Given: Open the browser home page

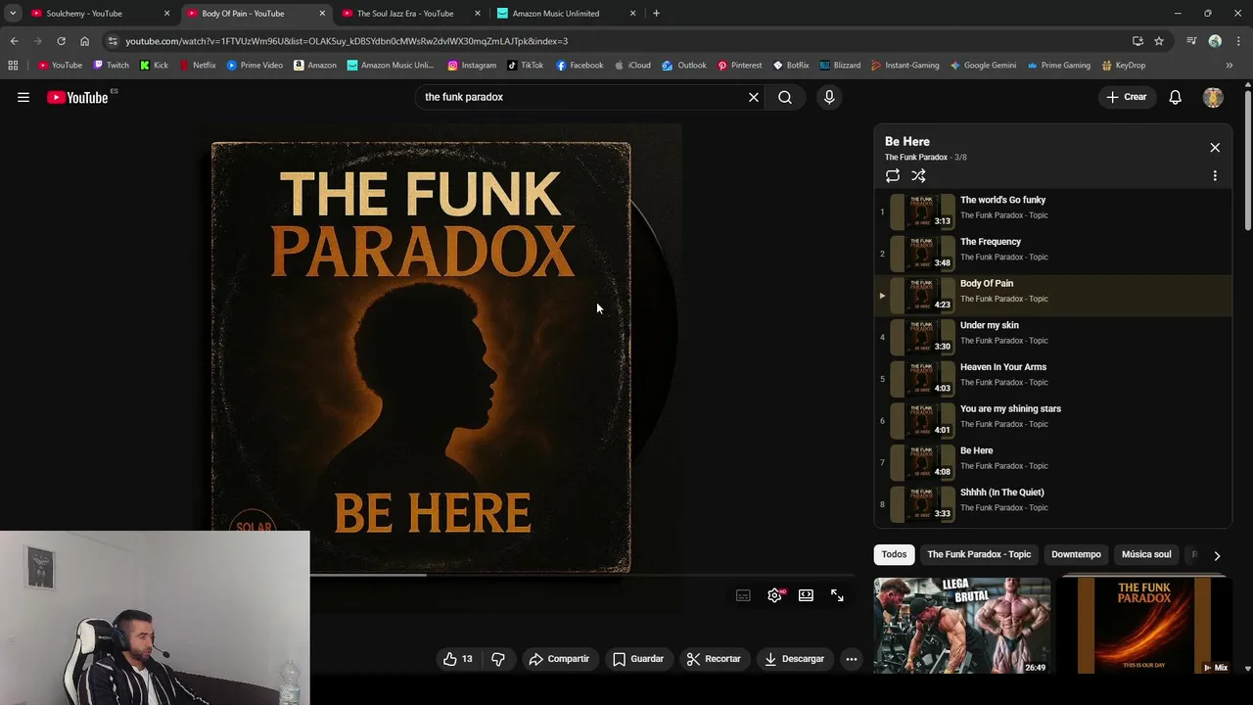Looking at the screenshot, I should [x=84, y=41].
